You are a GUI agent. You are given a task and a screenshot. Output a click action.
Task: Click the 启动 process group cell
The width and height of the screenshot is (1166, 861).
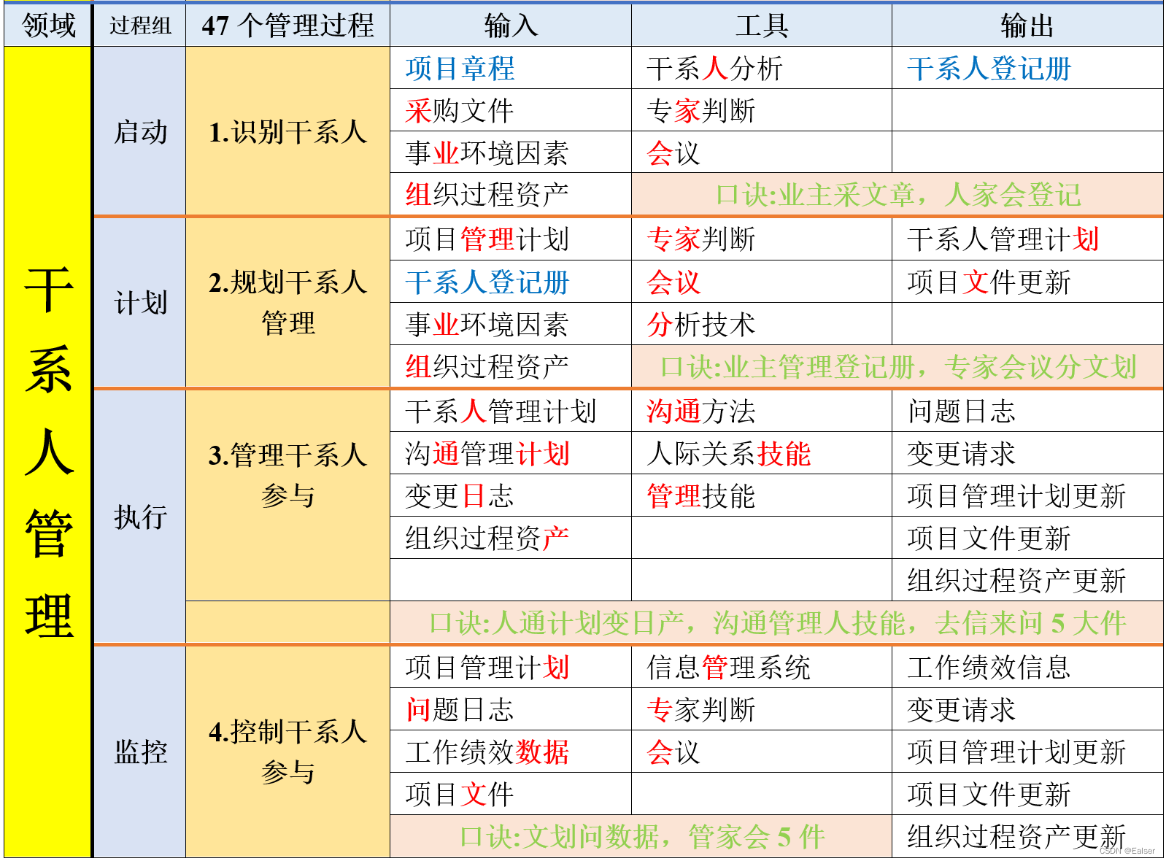click(x=140, y=131)
